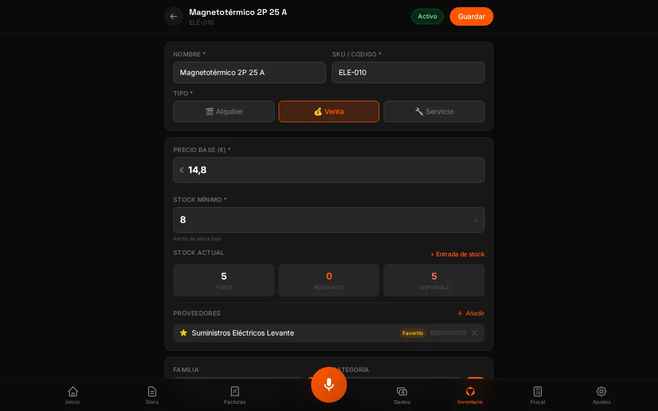Click the ELE-010 subtitle in header
The width and height of the screenshot is (658, 411).
click(202, 23)
